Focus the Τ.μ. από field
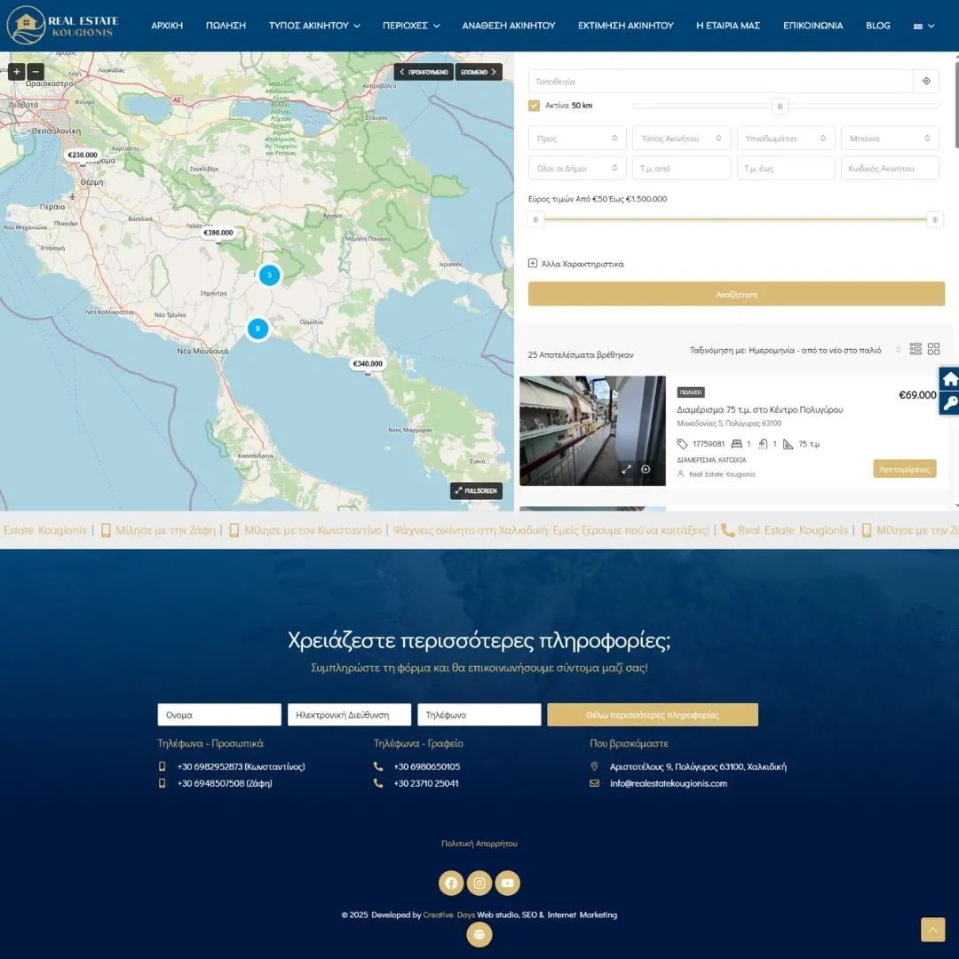 point(681,168)
